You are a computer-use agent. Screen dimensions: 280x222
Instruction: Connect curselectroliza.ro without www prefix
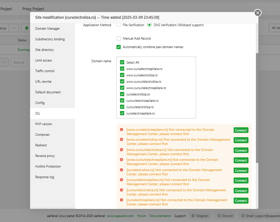pyautogui.click(x=241, y=170)
